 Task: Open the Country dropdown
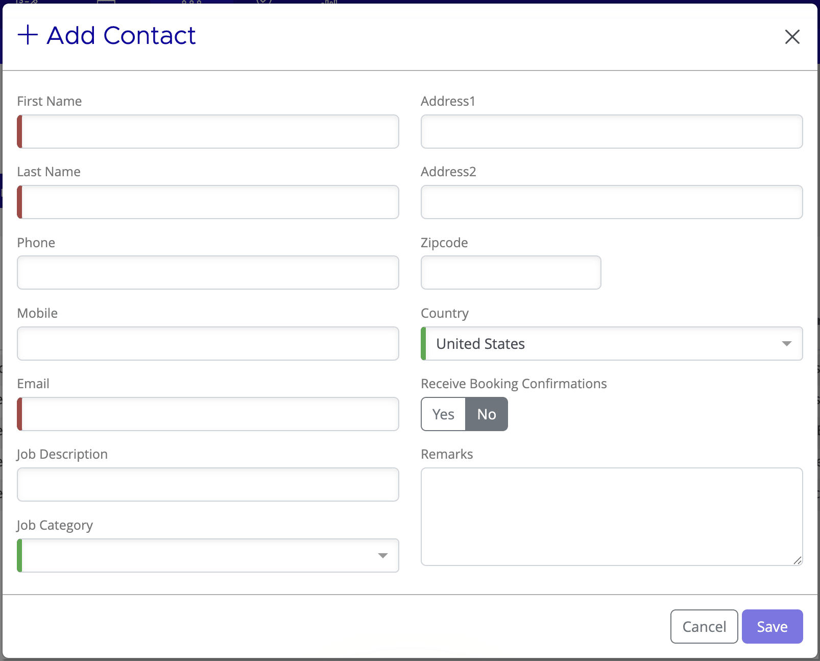[612, 343]
